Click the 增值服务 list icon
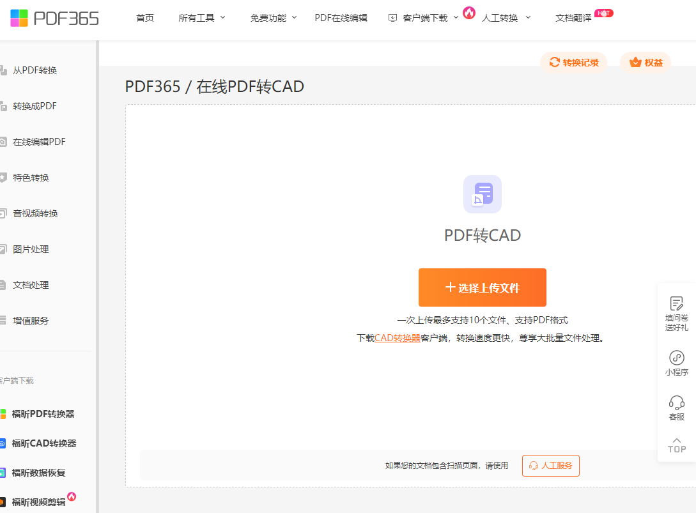The image size is (696, 513). 3,321
